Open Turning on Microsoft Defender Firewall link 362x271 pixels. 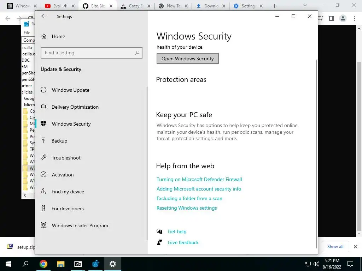click(199, 179)
